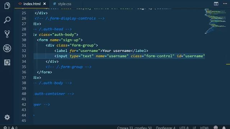This screenshot has width=230, height=129.
Task: Change file encoding UTF-8
Action: pos(184,128)
